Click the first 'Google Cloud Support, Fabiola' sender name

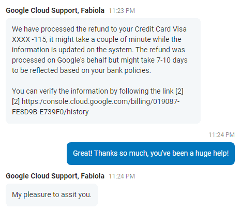(x=55, y=10)
